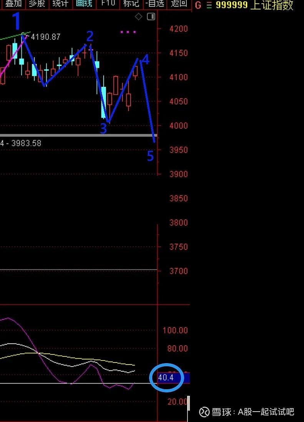Click the magenta three-dots marker
The image size is (304, 422).
[x=128, y=32]
